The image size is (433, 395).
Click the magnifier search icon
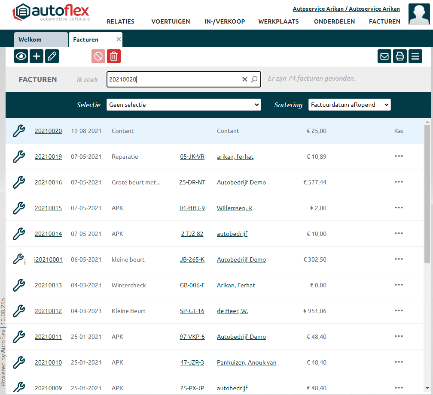254,79
